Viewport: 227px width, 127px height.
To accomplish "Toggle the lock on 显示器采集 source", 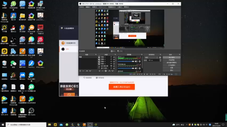I will (x=114, y=66).
